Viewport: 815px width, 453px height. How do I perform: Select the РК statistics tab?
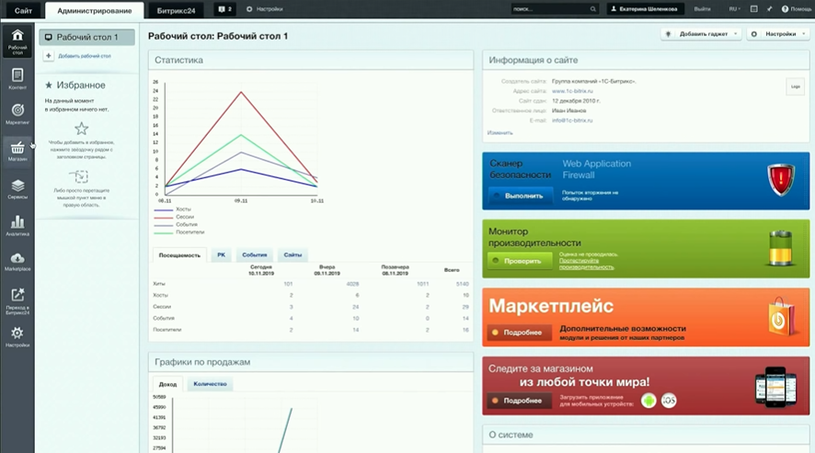tap(222, 255)
